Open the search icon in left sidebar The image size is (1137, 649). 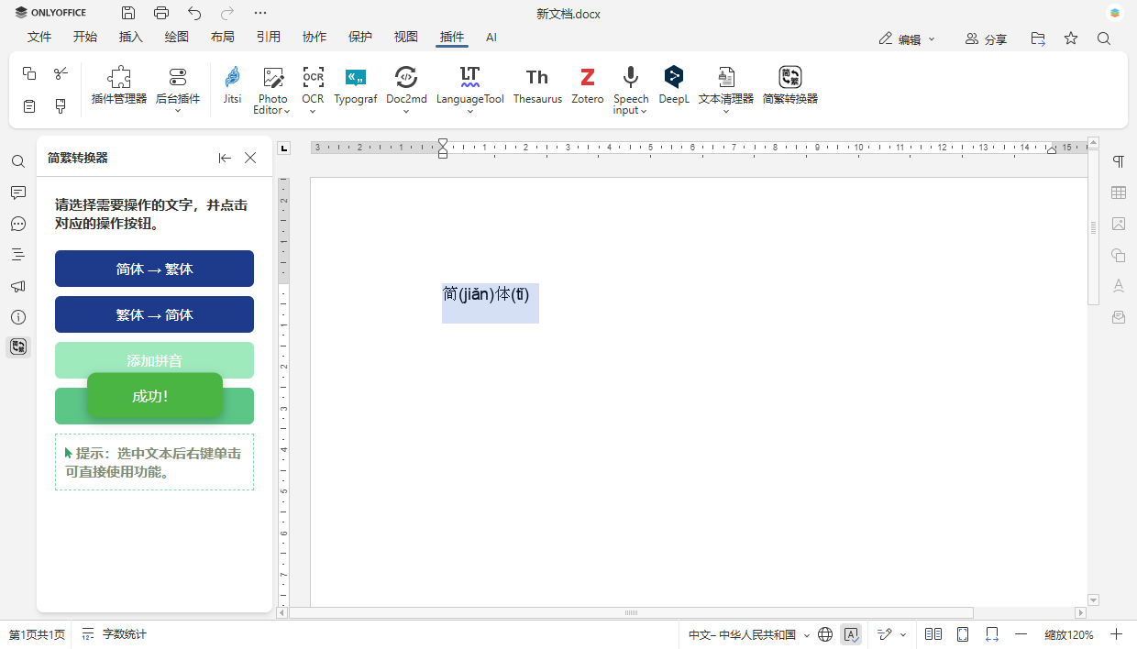coord(18,161)
